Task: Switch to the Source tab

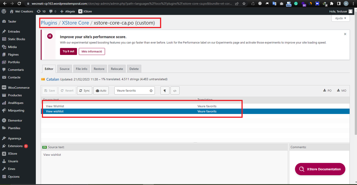Action: pyautogui.click(x=64, y=69)
